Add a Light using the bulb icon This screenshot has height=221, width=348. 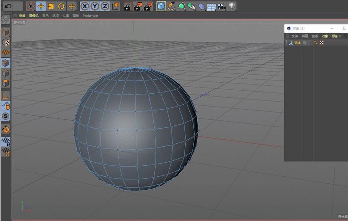(x=231, y=6)
